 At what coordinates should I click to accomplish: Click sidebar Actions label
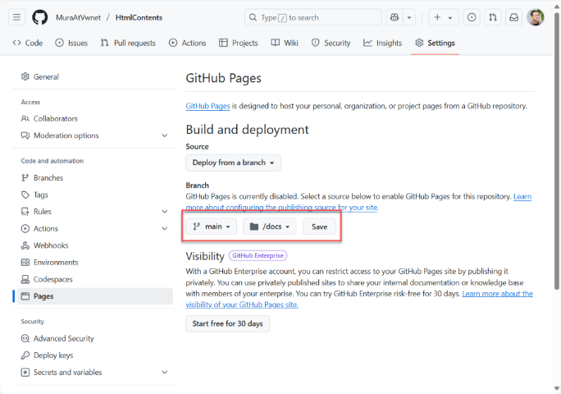coord(46,228)
